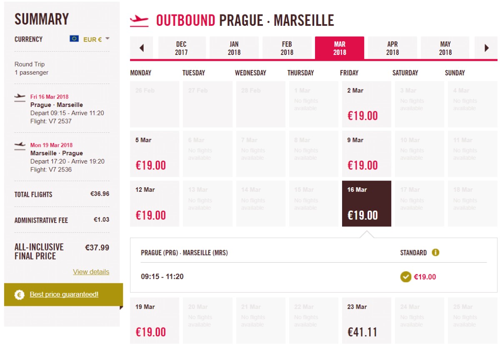Click the outbound airplane icon beside the heading
This screenshot has height=345, width=500.
139,20
